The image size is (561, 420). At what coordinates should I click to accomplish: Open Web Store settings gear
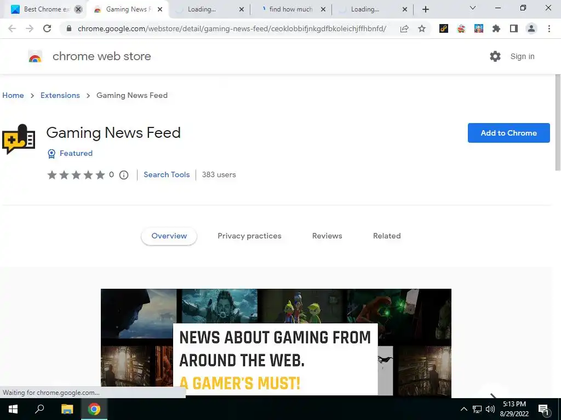tap(495, 56)
